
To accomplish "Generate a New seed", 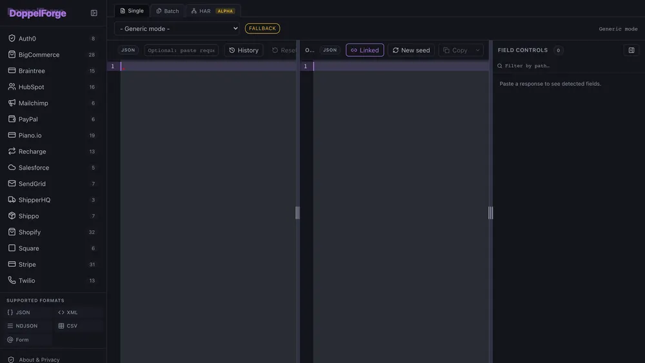I will click(411, 50).
